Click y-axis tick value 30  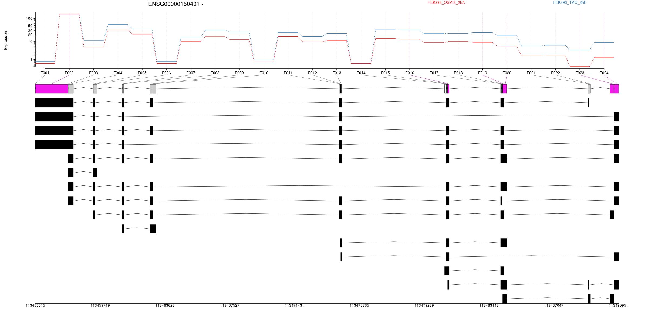(x=30, y=31)
